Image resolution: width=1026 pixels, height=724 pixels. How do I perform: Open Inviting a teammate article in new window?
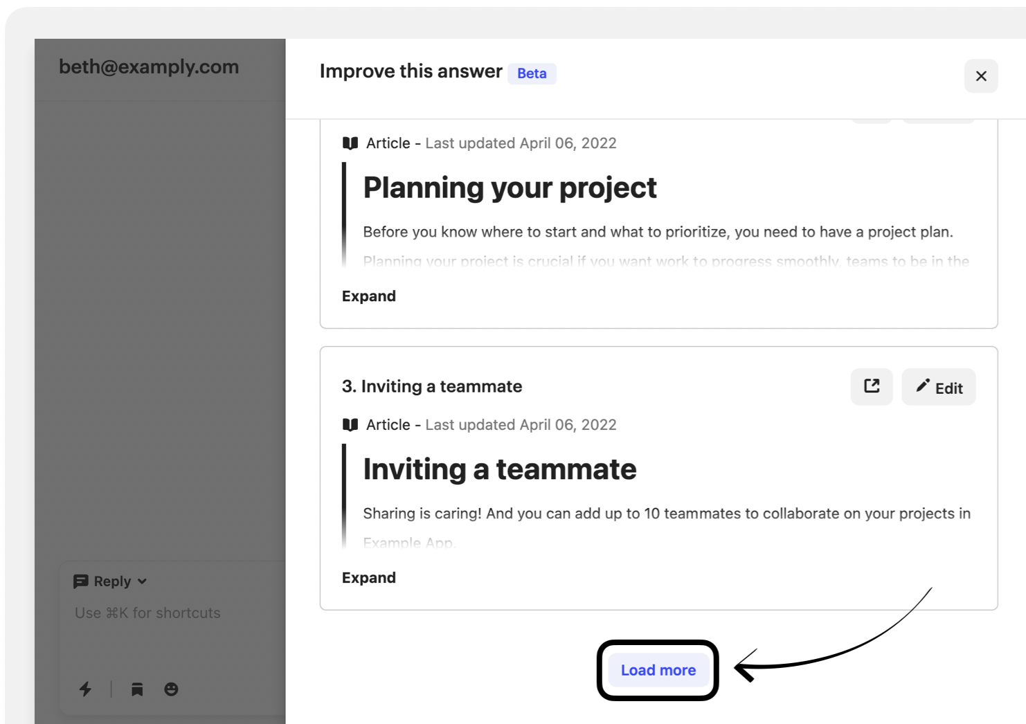click(871, 386)
